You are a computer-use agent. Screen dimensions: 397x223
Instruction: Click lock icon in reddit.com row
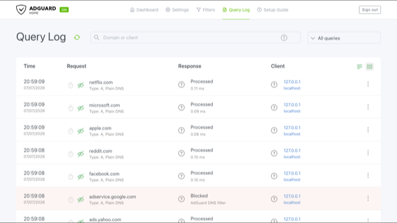[71, 154]
